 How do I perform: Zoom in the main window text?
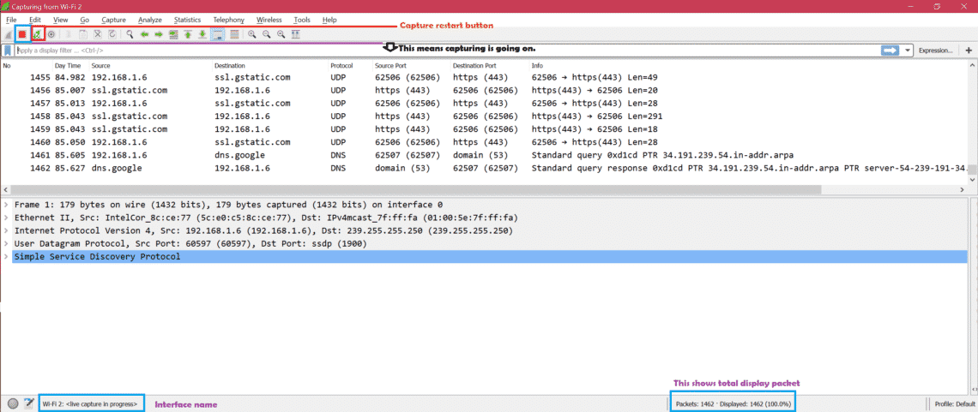[252, 34]
